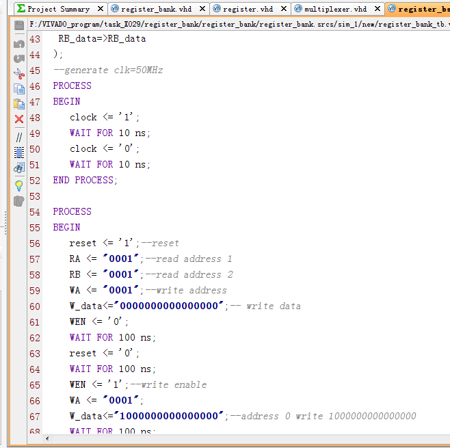
Task: Click the BEGIN keyword on line 47
Action: tap(66, 102)
